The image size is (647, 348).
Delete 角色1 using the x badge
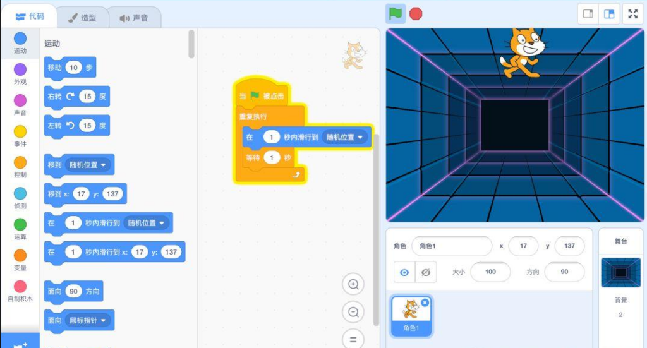point(425,303)
